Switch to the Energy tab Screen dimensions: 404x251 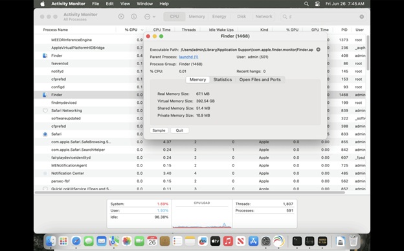[219, 16]
